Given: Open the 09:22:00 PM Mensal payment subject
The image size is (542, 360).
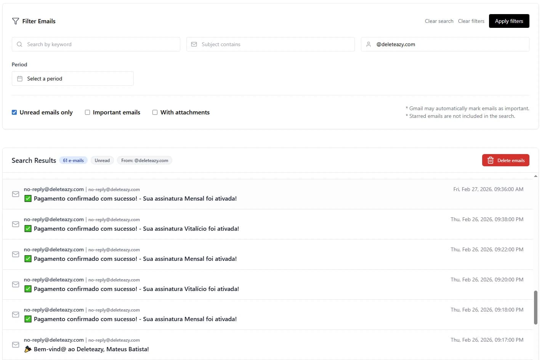Looking at the screenshot, I should [x=135, y=259].
